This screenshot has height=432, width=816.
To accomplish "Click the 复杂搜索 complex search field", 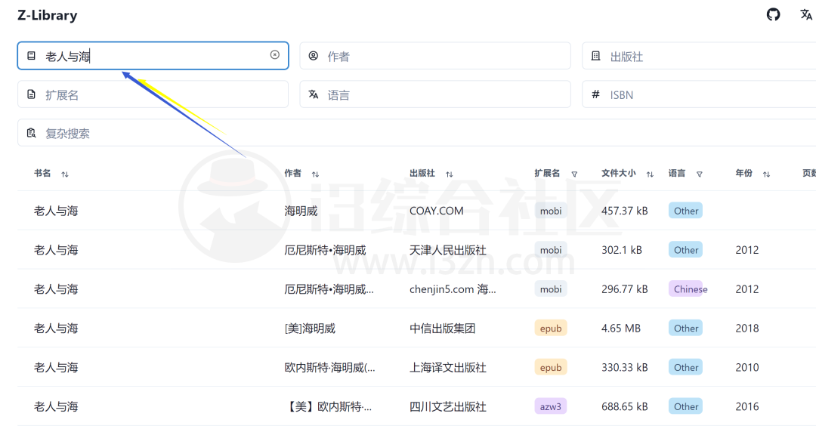I will tap(417, 133).
